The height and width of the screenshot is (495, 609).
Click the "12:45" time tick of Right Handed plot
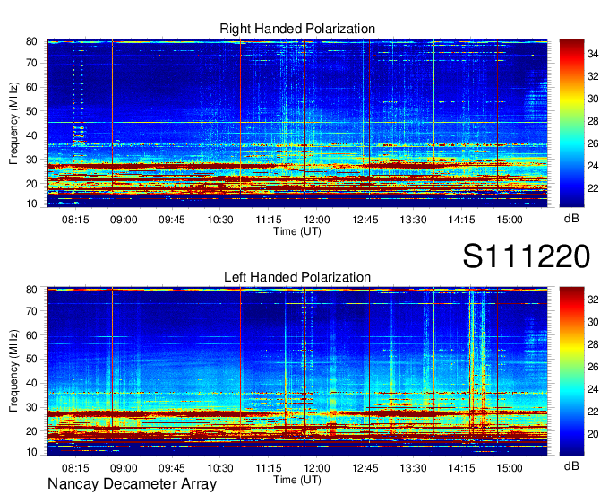point(365,220)
